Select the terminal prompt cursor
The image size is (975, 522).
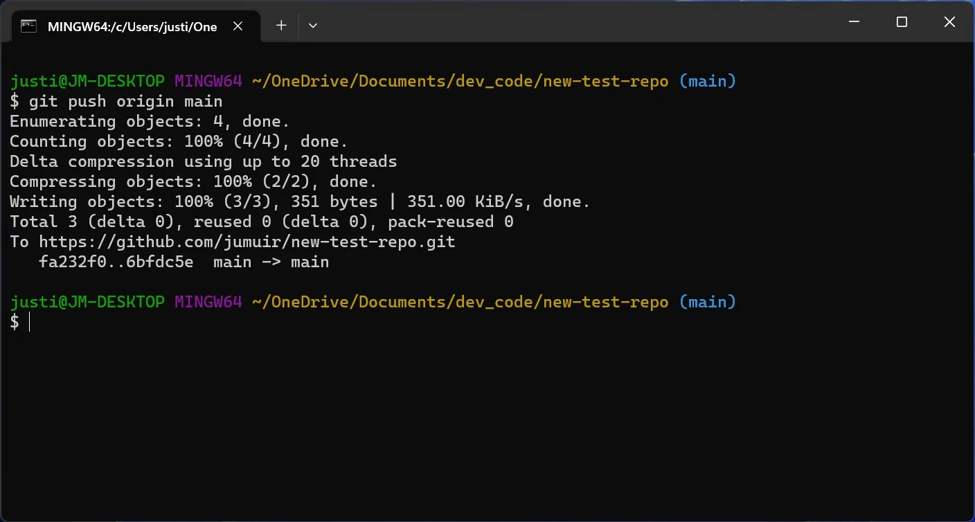pos(28,322)
